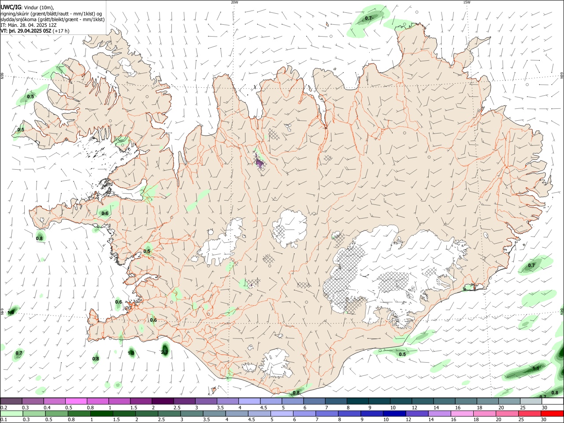Click the "UWC/IG" title text
564x423 pixels.
pyautogui.click(x=11, y=7)
